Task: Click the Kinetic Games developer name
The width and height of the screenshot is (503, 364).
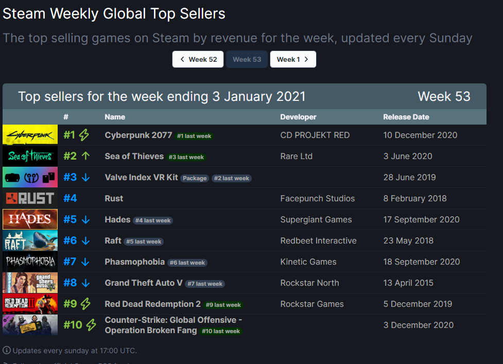Action: coord(308,262)
